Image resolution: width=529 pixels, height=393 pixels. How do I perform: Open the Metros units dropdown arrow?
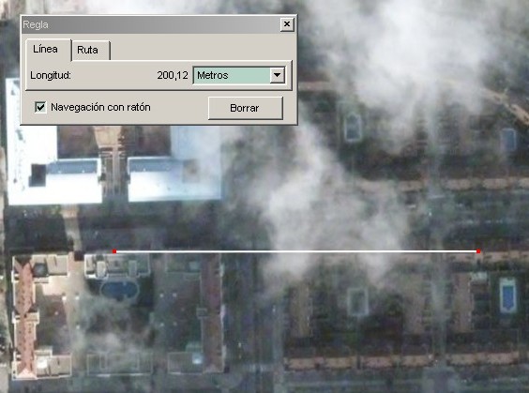[277, 75]
